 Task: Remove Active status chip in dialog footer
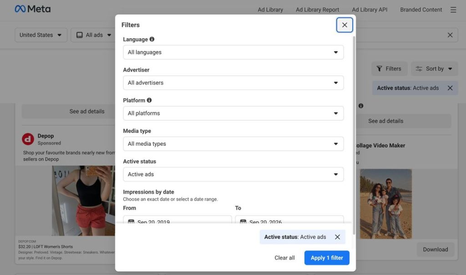pos(337,237)
